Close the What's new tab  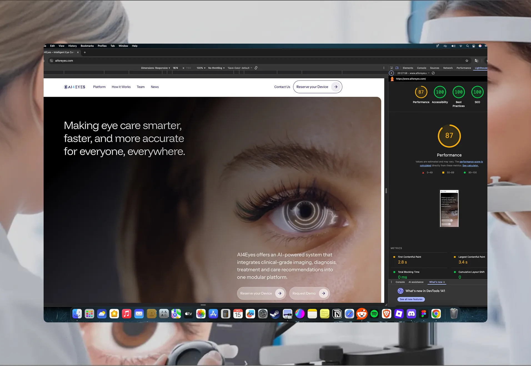coord(444,282)
